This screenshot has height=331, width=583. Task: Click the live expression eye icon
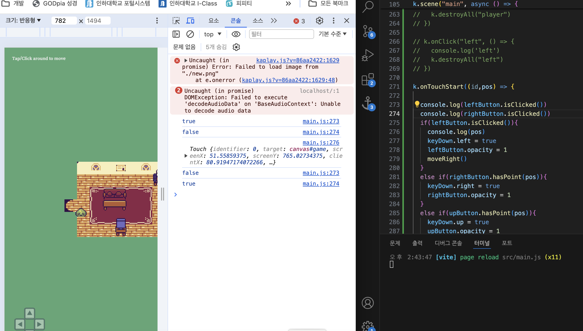236,34
